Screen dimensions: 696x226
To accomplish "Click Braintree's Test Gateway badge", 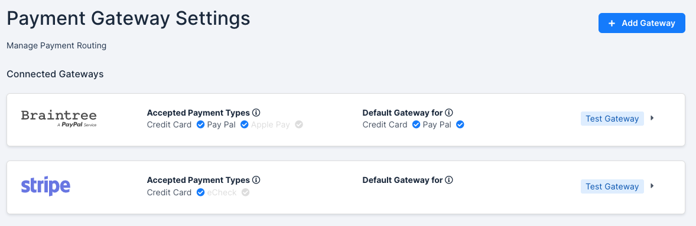I will (x=612, y=119).
